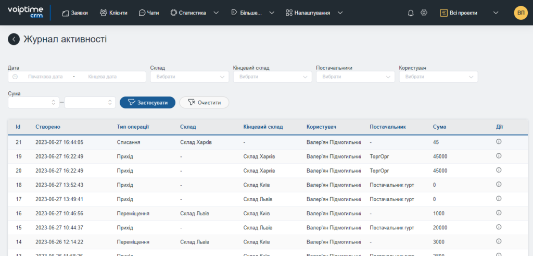Open the Постачальники filter dropdown
Image resolution: width=533 pixels, height=256 pixels.
(x=355, y=77)
